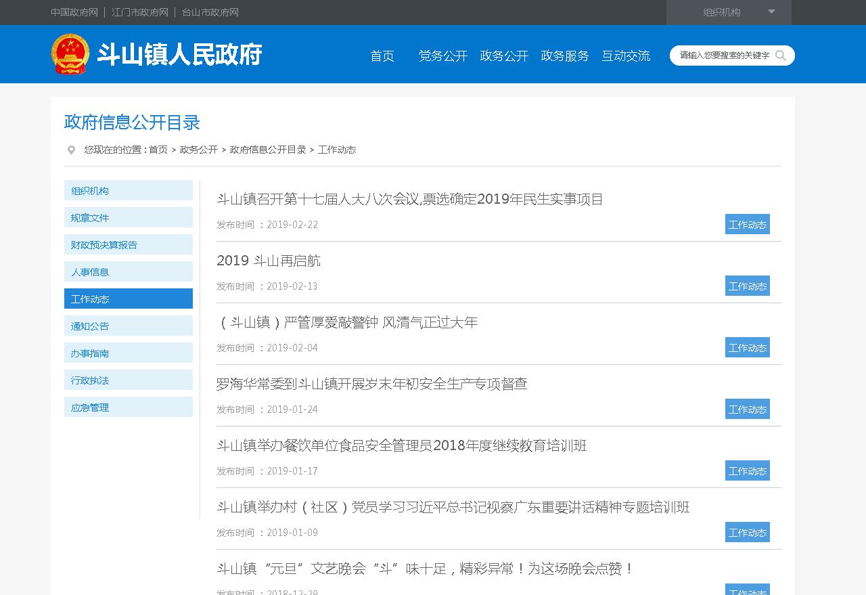Click the search magnifier icon
Image resolution: width=866 pixels, height=595 pixels.
pos(781,56)
